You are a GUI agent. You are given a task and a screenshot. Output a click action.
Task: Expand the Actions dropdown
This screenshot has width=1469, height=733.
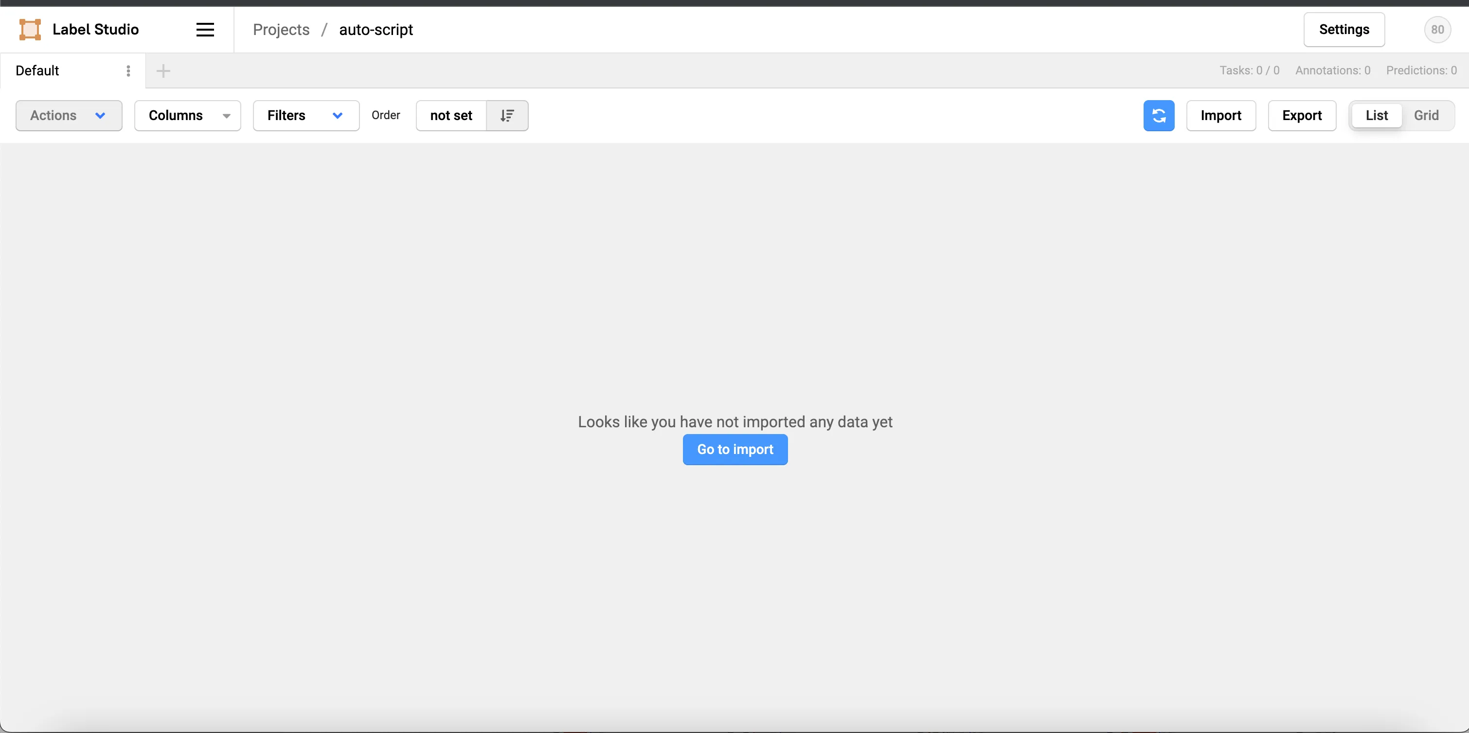pos(69,116)
